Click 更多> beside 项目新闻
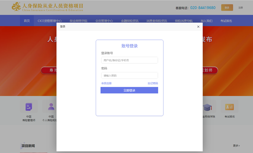Image resolution: width=253 pixels, height=153 pixels. point(236,146)
